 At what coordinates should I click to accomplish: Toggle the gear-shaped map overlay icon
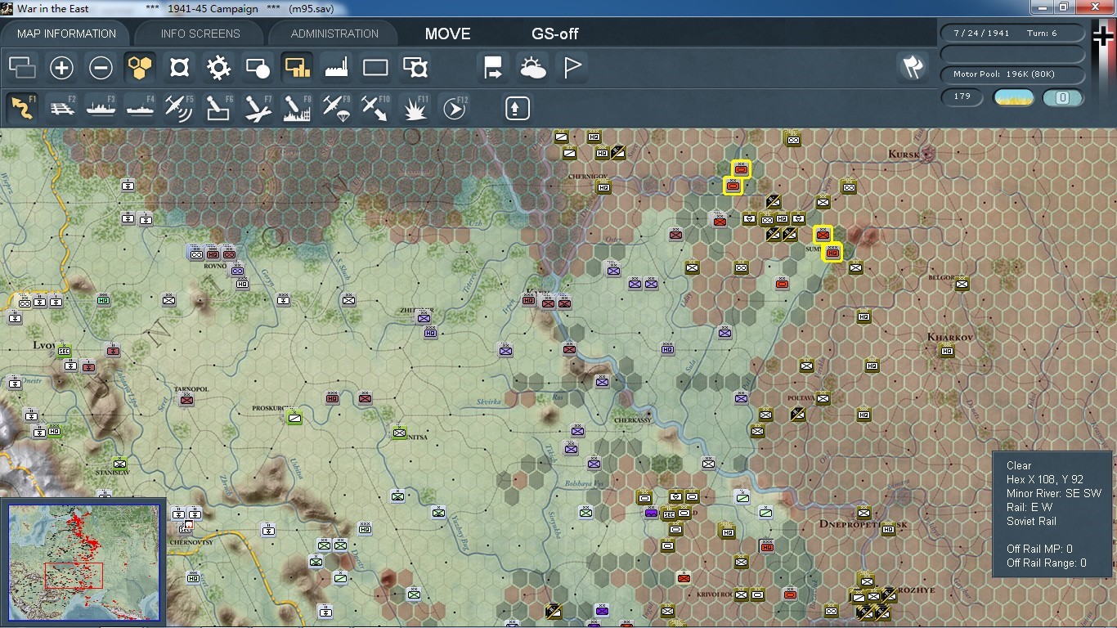tap(218, 68)
